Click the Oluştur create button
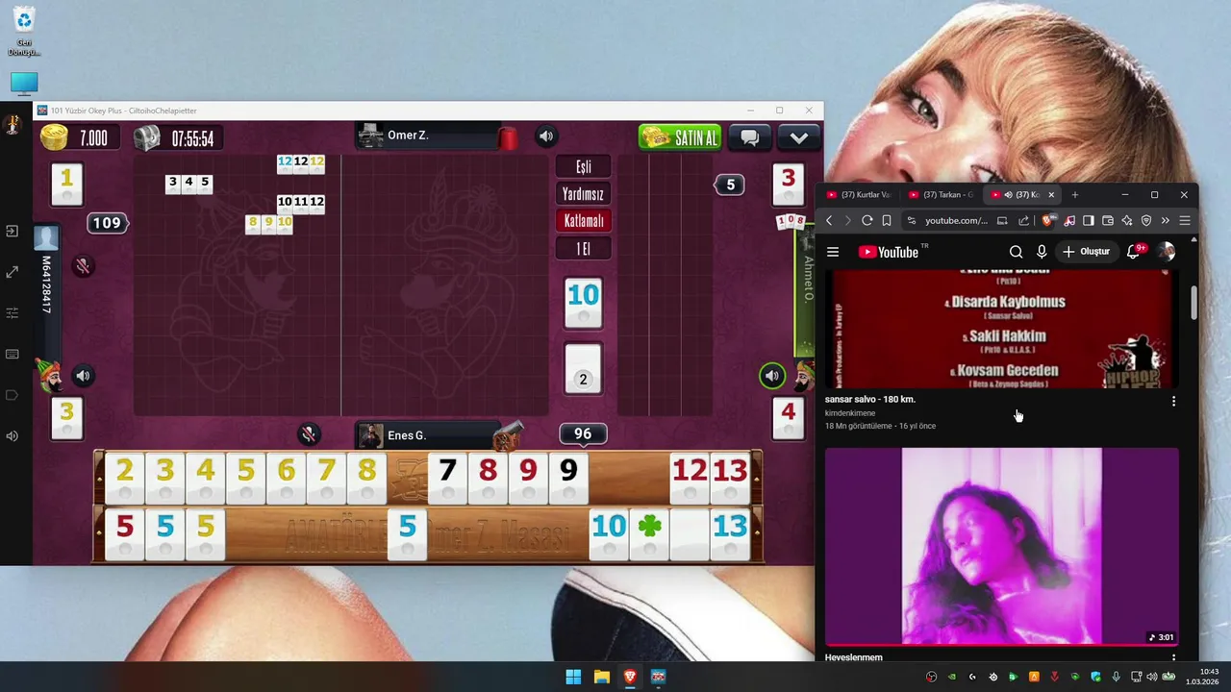The height and width of the screenshot is (692, 1231). (x=1086, y=252)
